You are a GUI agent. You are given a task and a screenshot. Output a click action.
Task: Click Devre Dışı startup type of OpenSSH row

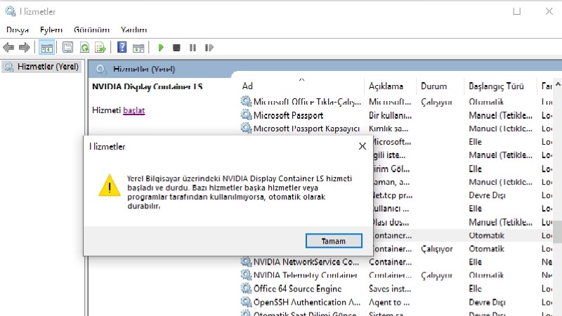487,303
